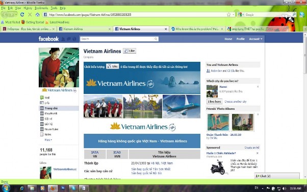
Task: Open the Edit menu
Action: [x=10, y=8]
